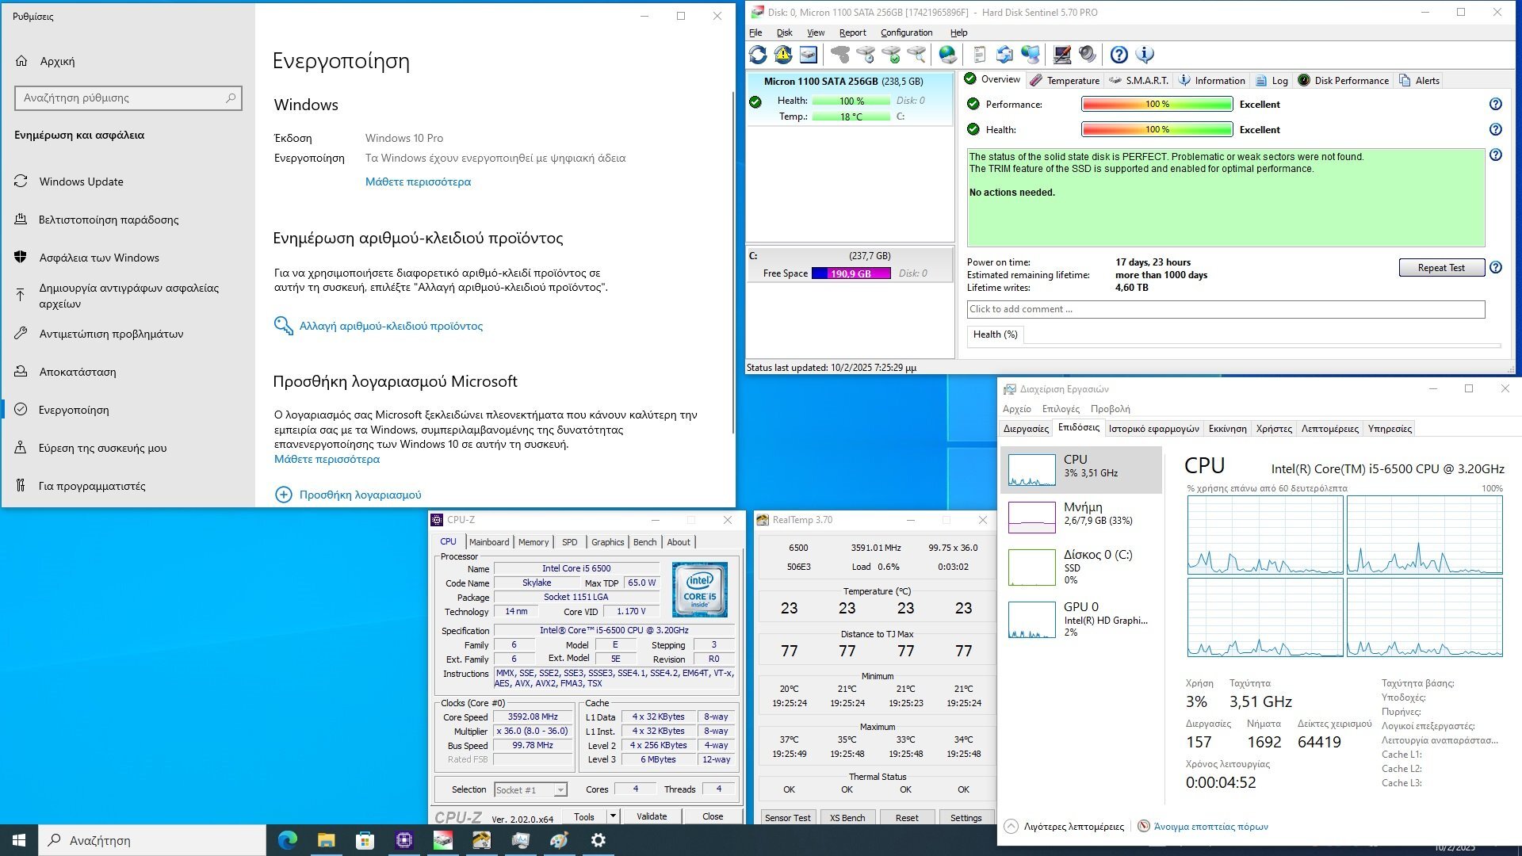Open the Information tab in Hard Disk Sentinel
This screenshot has height=856, width=1522.
coord(1211,80)
